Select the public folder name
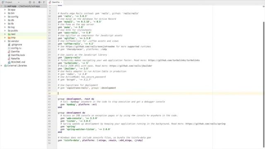The width and height of the screenshot is (265, 149). tap(14, 31)
